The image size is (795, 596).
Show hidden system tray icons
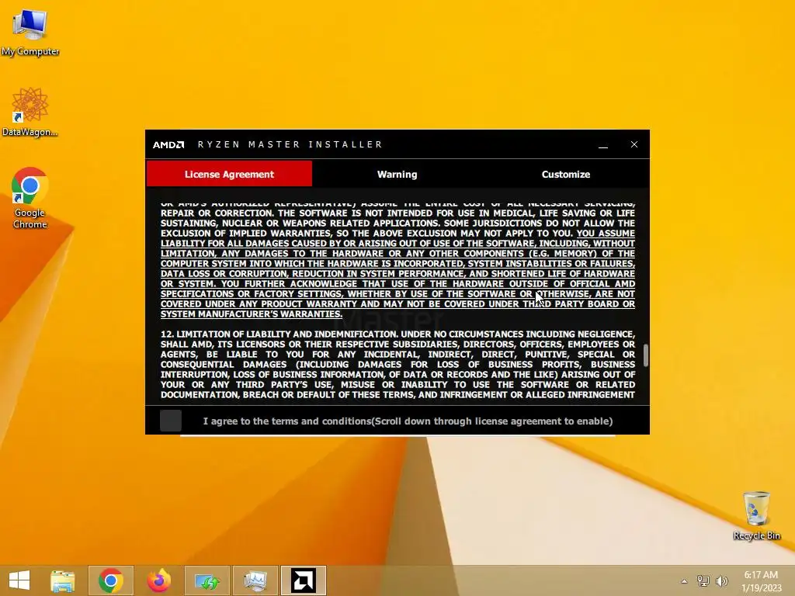[x=685, y=581]
